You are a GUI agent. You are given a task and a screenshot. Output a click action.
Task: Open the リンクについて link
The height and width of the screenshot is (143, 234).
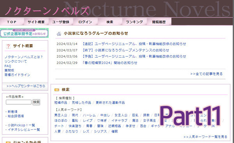(x=16, y=61)
